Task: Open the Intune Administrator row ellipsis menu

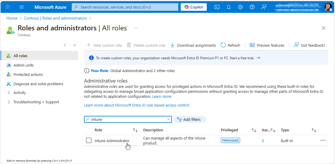Action: point(323,140)
